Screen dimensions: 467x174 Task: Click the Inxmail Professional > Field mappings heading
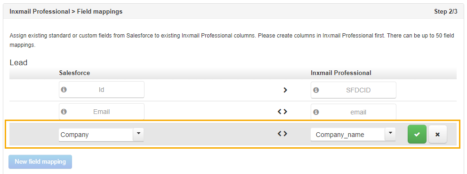(x=66, y=12)
